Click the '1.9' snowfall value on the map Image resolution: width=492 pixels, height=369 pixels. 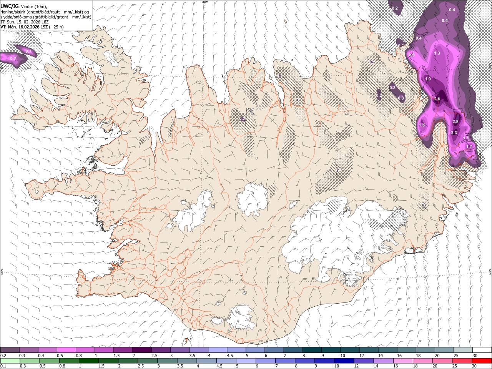coord(428,79)
